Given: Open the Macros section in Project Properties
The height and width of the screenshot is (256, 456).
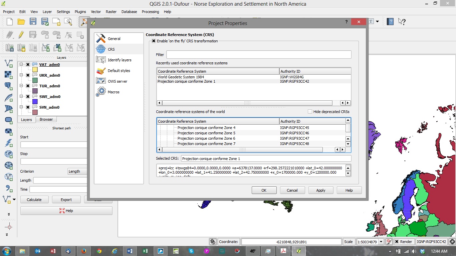Looking at the screenshot, I should 119,92.
